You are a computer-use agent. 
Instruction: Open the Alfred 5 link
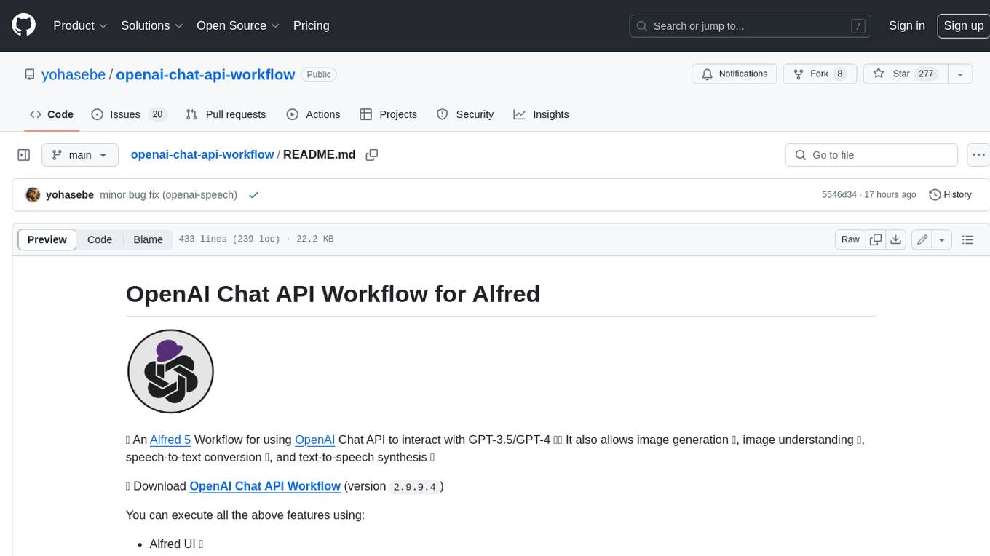[x=170, y=440]
